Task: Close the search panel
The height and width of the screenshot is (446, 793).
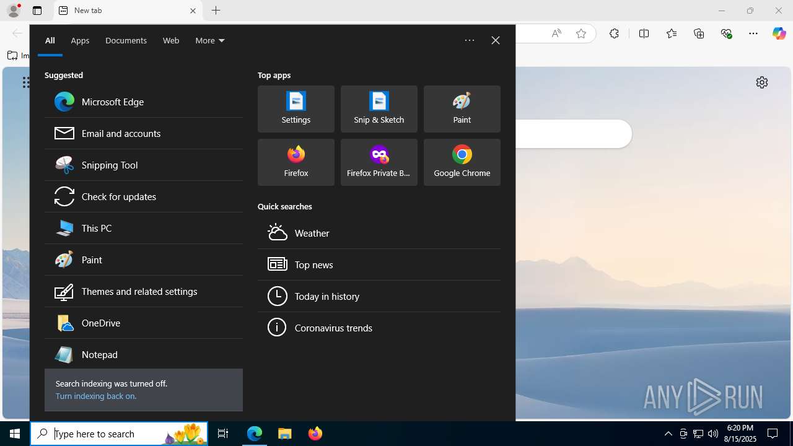Action: 496,40
